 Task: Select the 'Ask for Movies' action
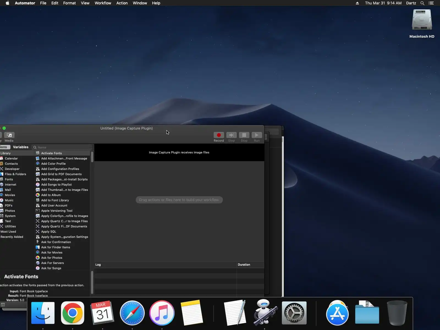(x=62, y=252)
